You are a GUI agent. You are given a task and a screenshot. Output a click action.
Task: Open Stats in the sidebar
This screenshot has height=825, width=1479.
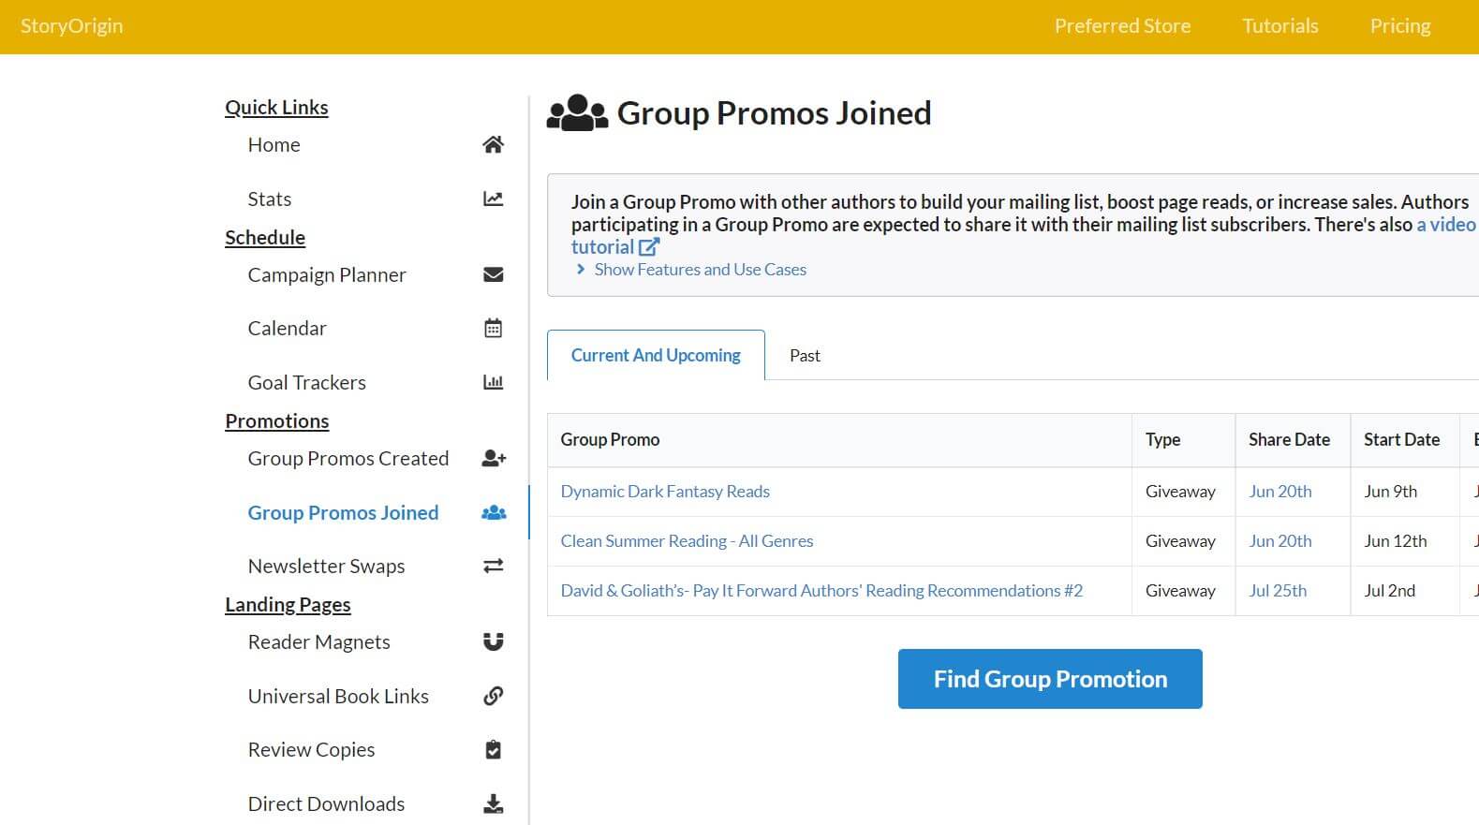pyautogui.click(x=270, y=199)
